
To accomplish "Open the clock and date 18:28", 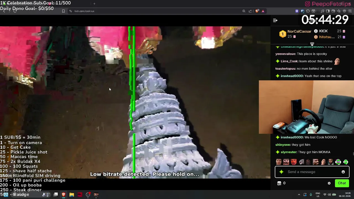I will [x=345, y=195].
